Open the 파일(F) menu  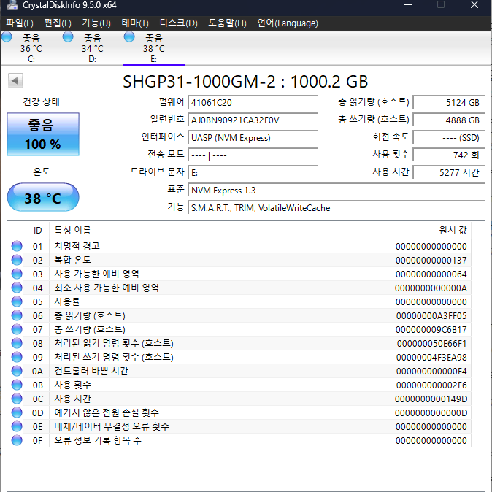coord(20,23)
